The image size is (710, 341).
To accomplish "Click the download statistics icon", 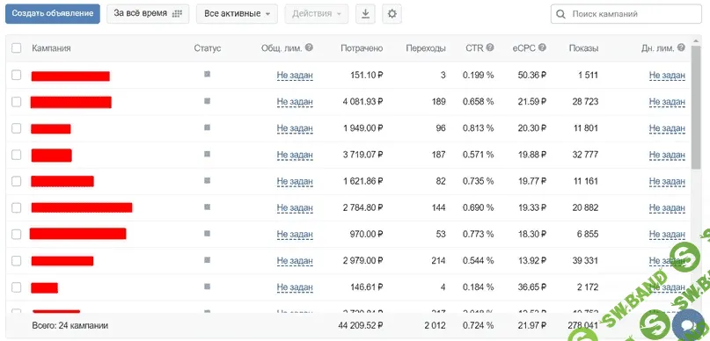I will 365,14.
